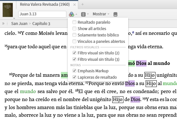Open new tab with plus icon
Screen dimensions: 177x119
coord(82,4)
